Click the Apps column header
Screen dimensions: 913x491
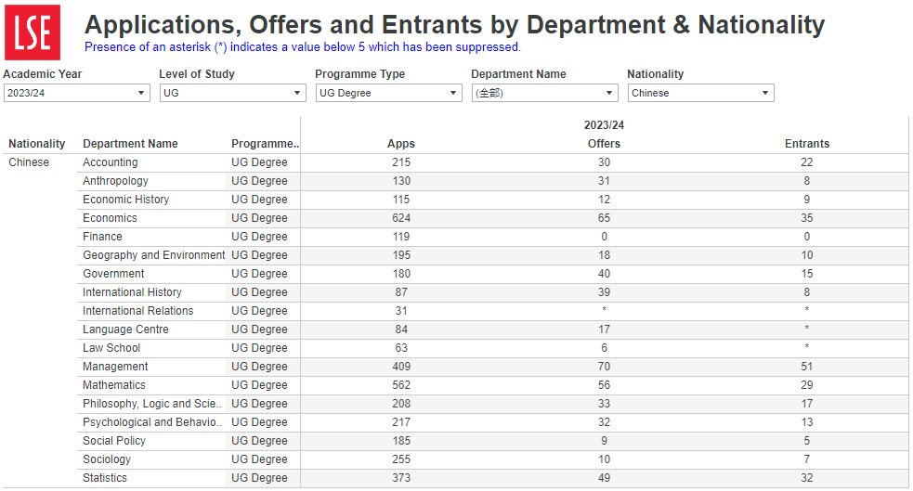pos(401,144)
